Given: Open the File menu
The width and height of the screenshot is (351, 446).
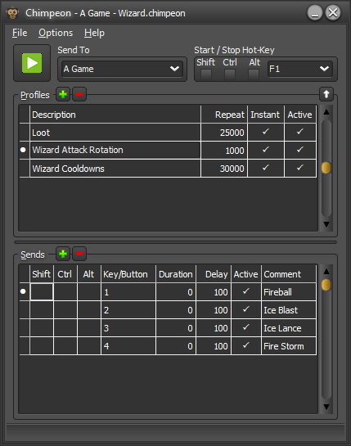Looking at the screenshot, I should click(x=20, y=33).
